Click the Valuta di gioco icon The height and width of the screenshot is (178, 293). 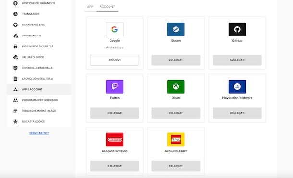[15, 57]
